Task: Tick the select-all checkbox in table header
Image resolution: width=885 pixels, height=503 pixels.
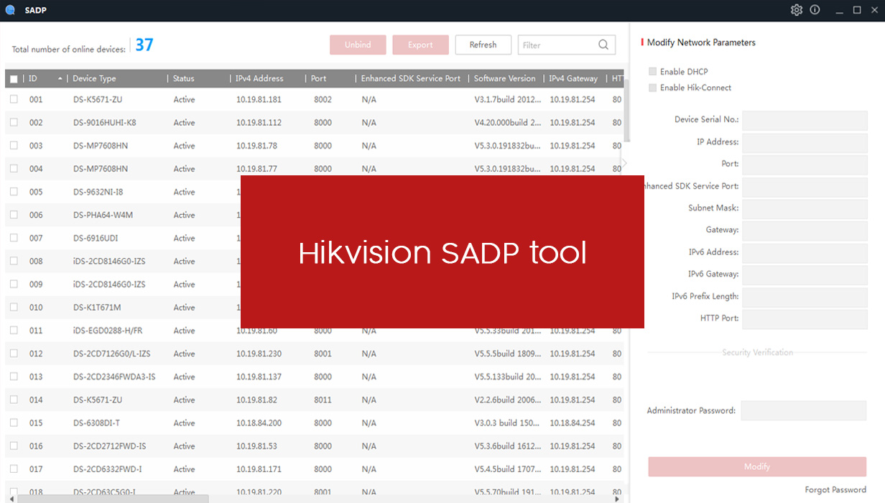Action: pyautogui.click(x=14, y=79)
